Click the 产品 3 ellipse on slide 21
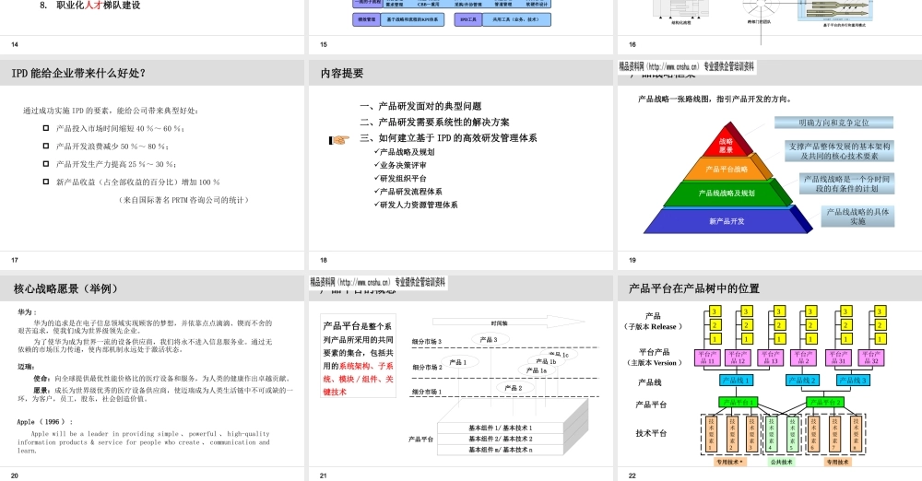Viewport: 922px width, 481px height. [x=490, y=339]
